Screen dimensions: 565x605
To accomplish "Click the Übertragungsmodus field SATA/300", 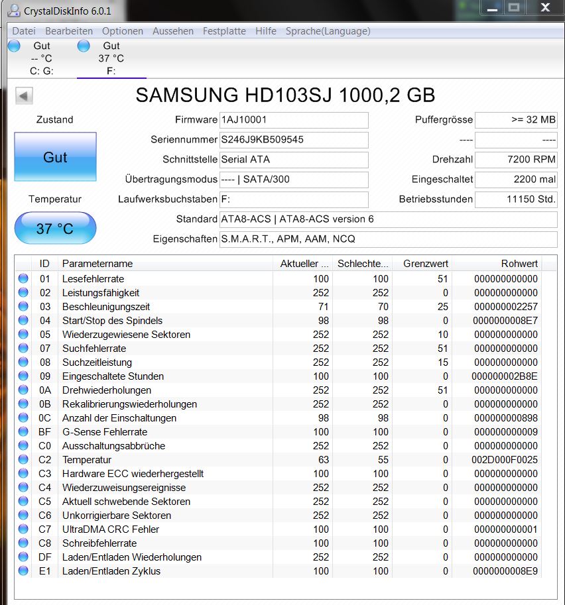I will coord(294,180).
